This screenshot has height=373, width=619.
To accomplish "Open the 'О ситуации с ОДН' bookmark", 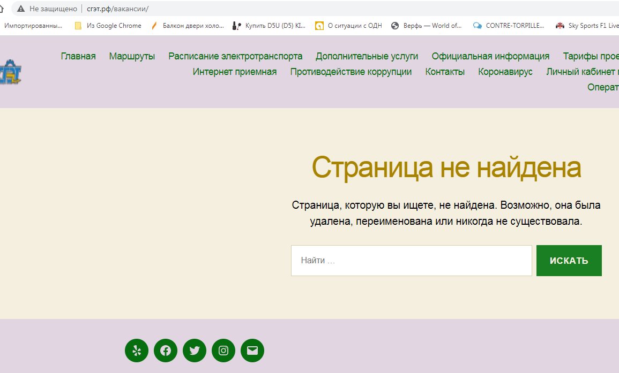I will [x=348, y=26].
